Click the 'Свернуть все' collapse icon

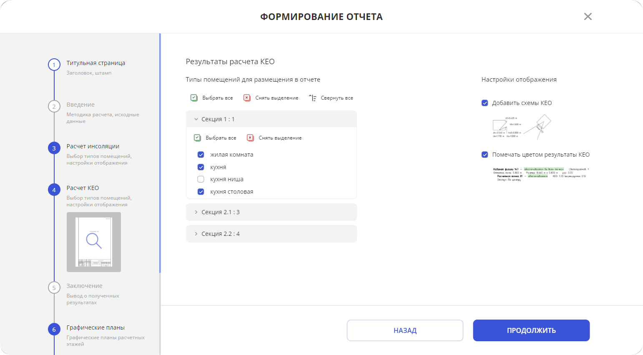click(312, 98)
